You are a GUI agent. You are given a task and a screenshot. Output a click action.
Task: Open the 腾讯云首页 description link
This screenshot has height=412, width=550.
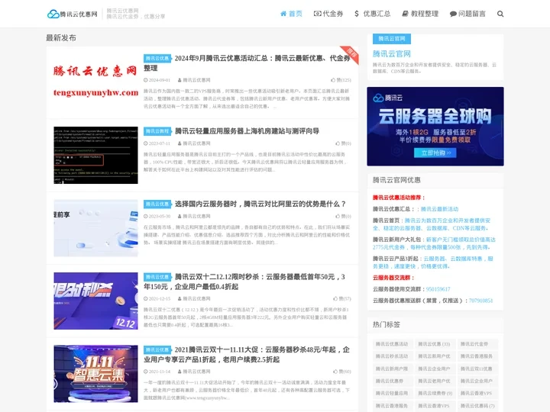pos(432,224)
